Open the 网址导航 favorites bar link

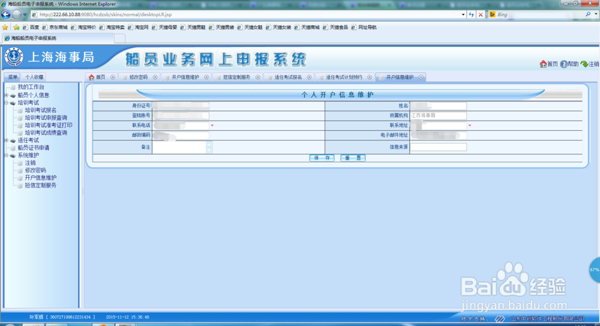pyautogui.click(x=364, y=27)
